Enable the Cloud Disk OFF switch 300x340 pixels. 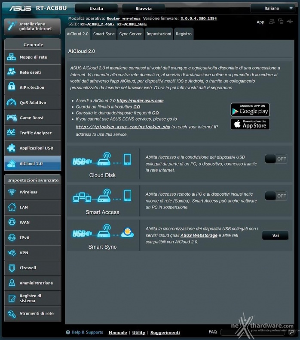click(x=276, y=159)
